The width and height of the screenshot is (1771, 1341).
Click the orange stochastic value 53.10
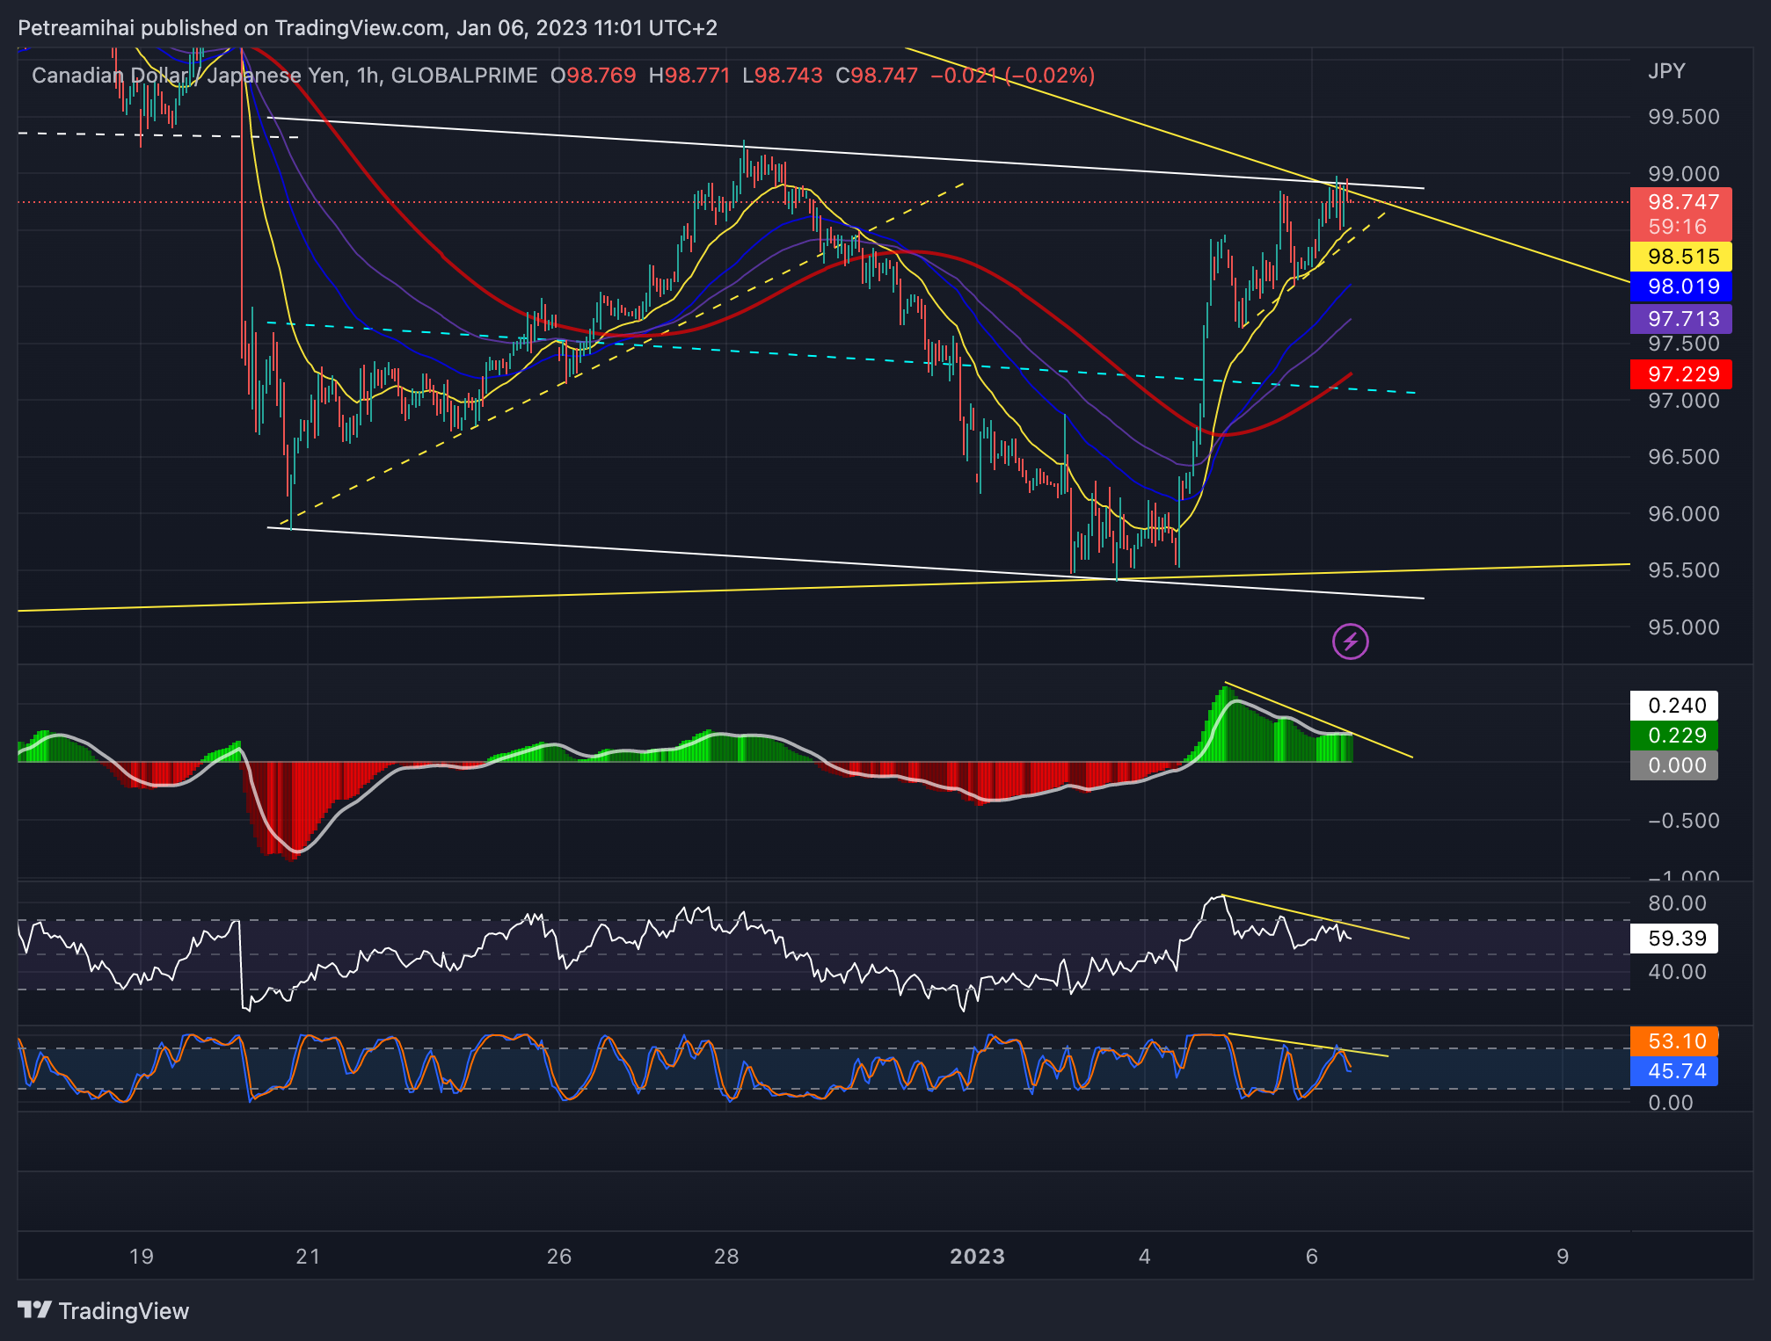pos(1674,1041)
